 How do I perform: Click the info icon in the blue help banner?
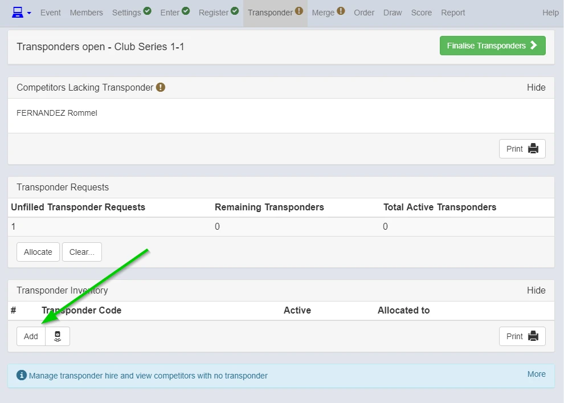tap(22, 375)
